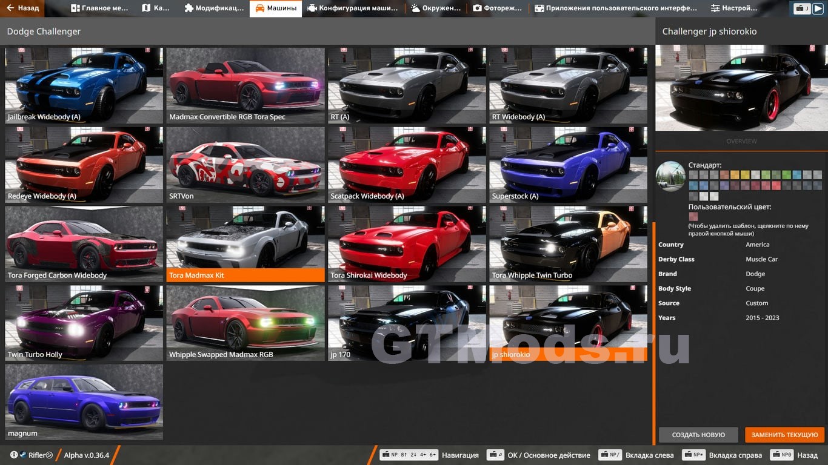The width and height of the screenshot is (828, 465).
Task: Click the Вкладка справа key hint icon
Action: pos(693,455)
